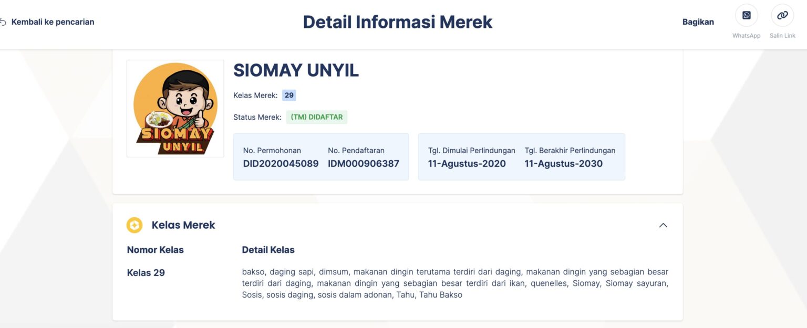
Task: Click the yellow Kelas Merek section icon
Action: (x=134, y=225)
